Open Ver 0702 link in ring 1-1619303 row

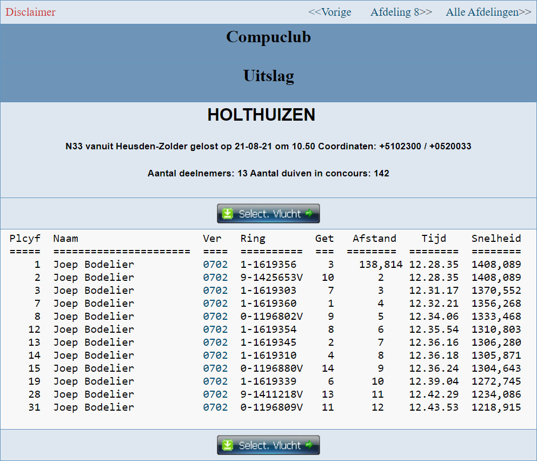pos(215,291)
